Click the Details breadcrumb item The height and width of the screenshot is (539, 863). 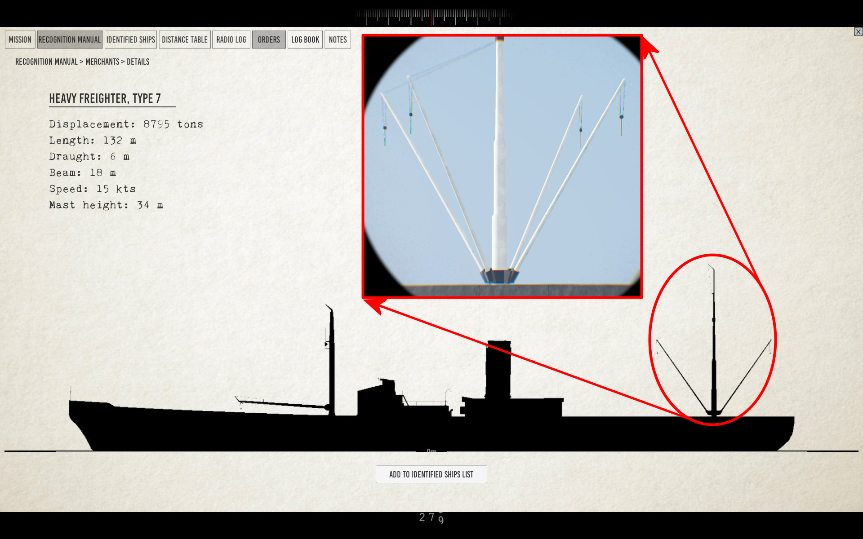point(138,62)
